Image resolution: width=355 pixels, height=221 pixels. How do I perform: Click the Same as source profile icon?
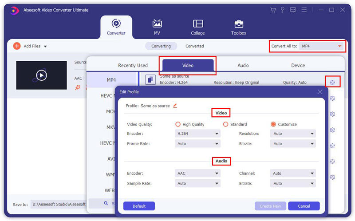click(150, 80)
